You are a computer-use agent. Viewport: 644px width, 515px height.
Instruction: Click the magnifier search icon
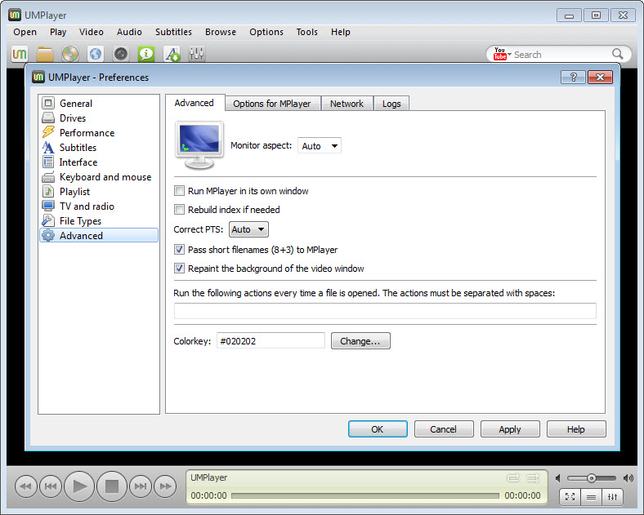tap(617, 54)
